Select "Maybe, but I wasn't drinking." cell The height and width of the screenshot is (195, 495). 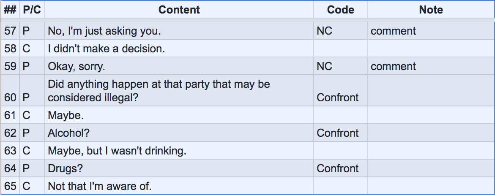[x=117, y=151]
